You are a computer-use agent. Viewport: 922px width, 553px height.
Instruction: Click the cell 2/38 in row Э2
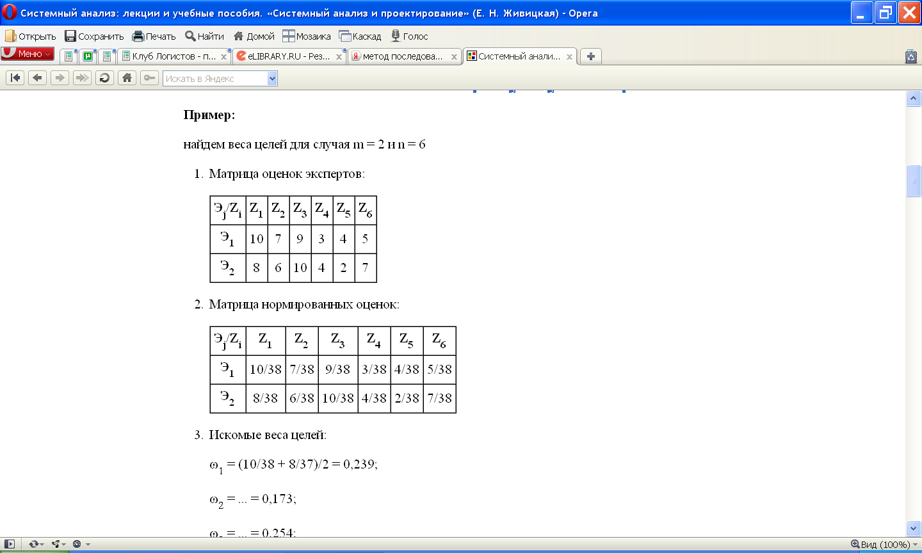(407, 398)
